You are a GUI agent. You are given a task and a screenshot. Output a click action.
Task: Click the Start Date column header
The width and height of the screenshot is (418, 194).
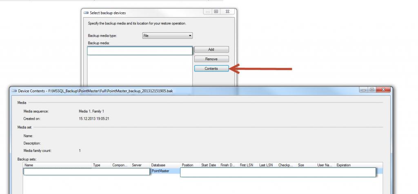coord(210,165)
